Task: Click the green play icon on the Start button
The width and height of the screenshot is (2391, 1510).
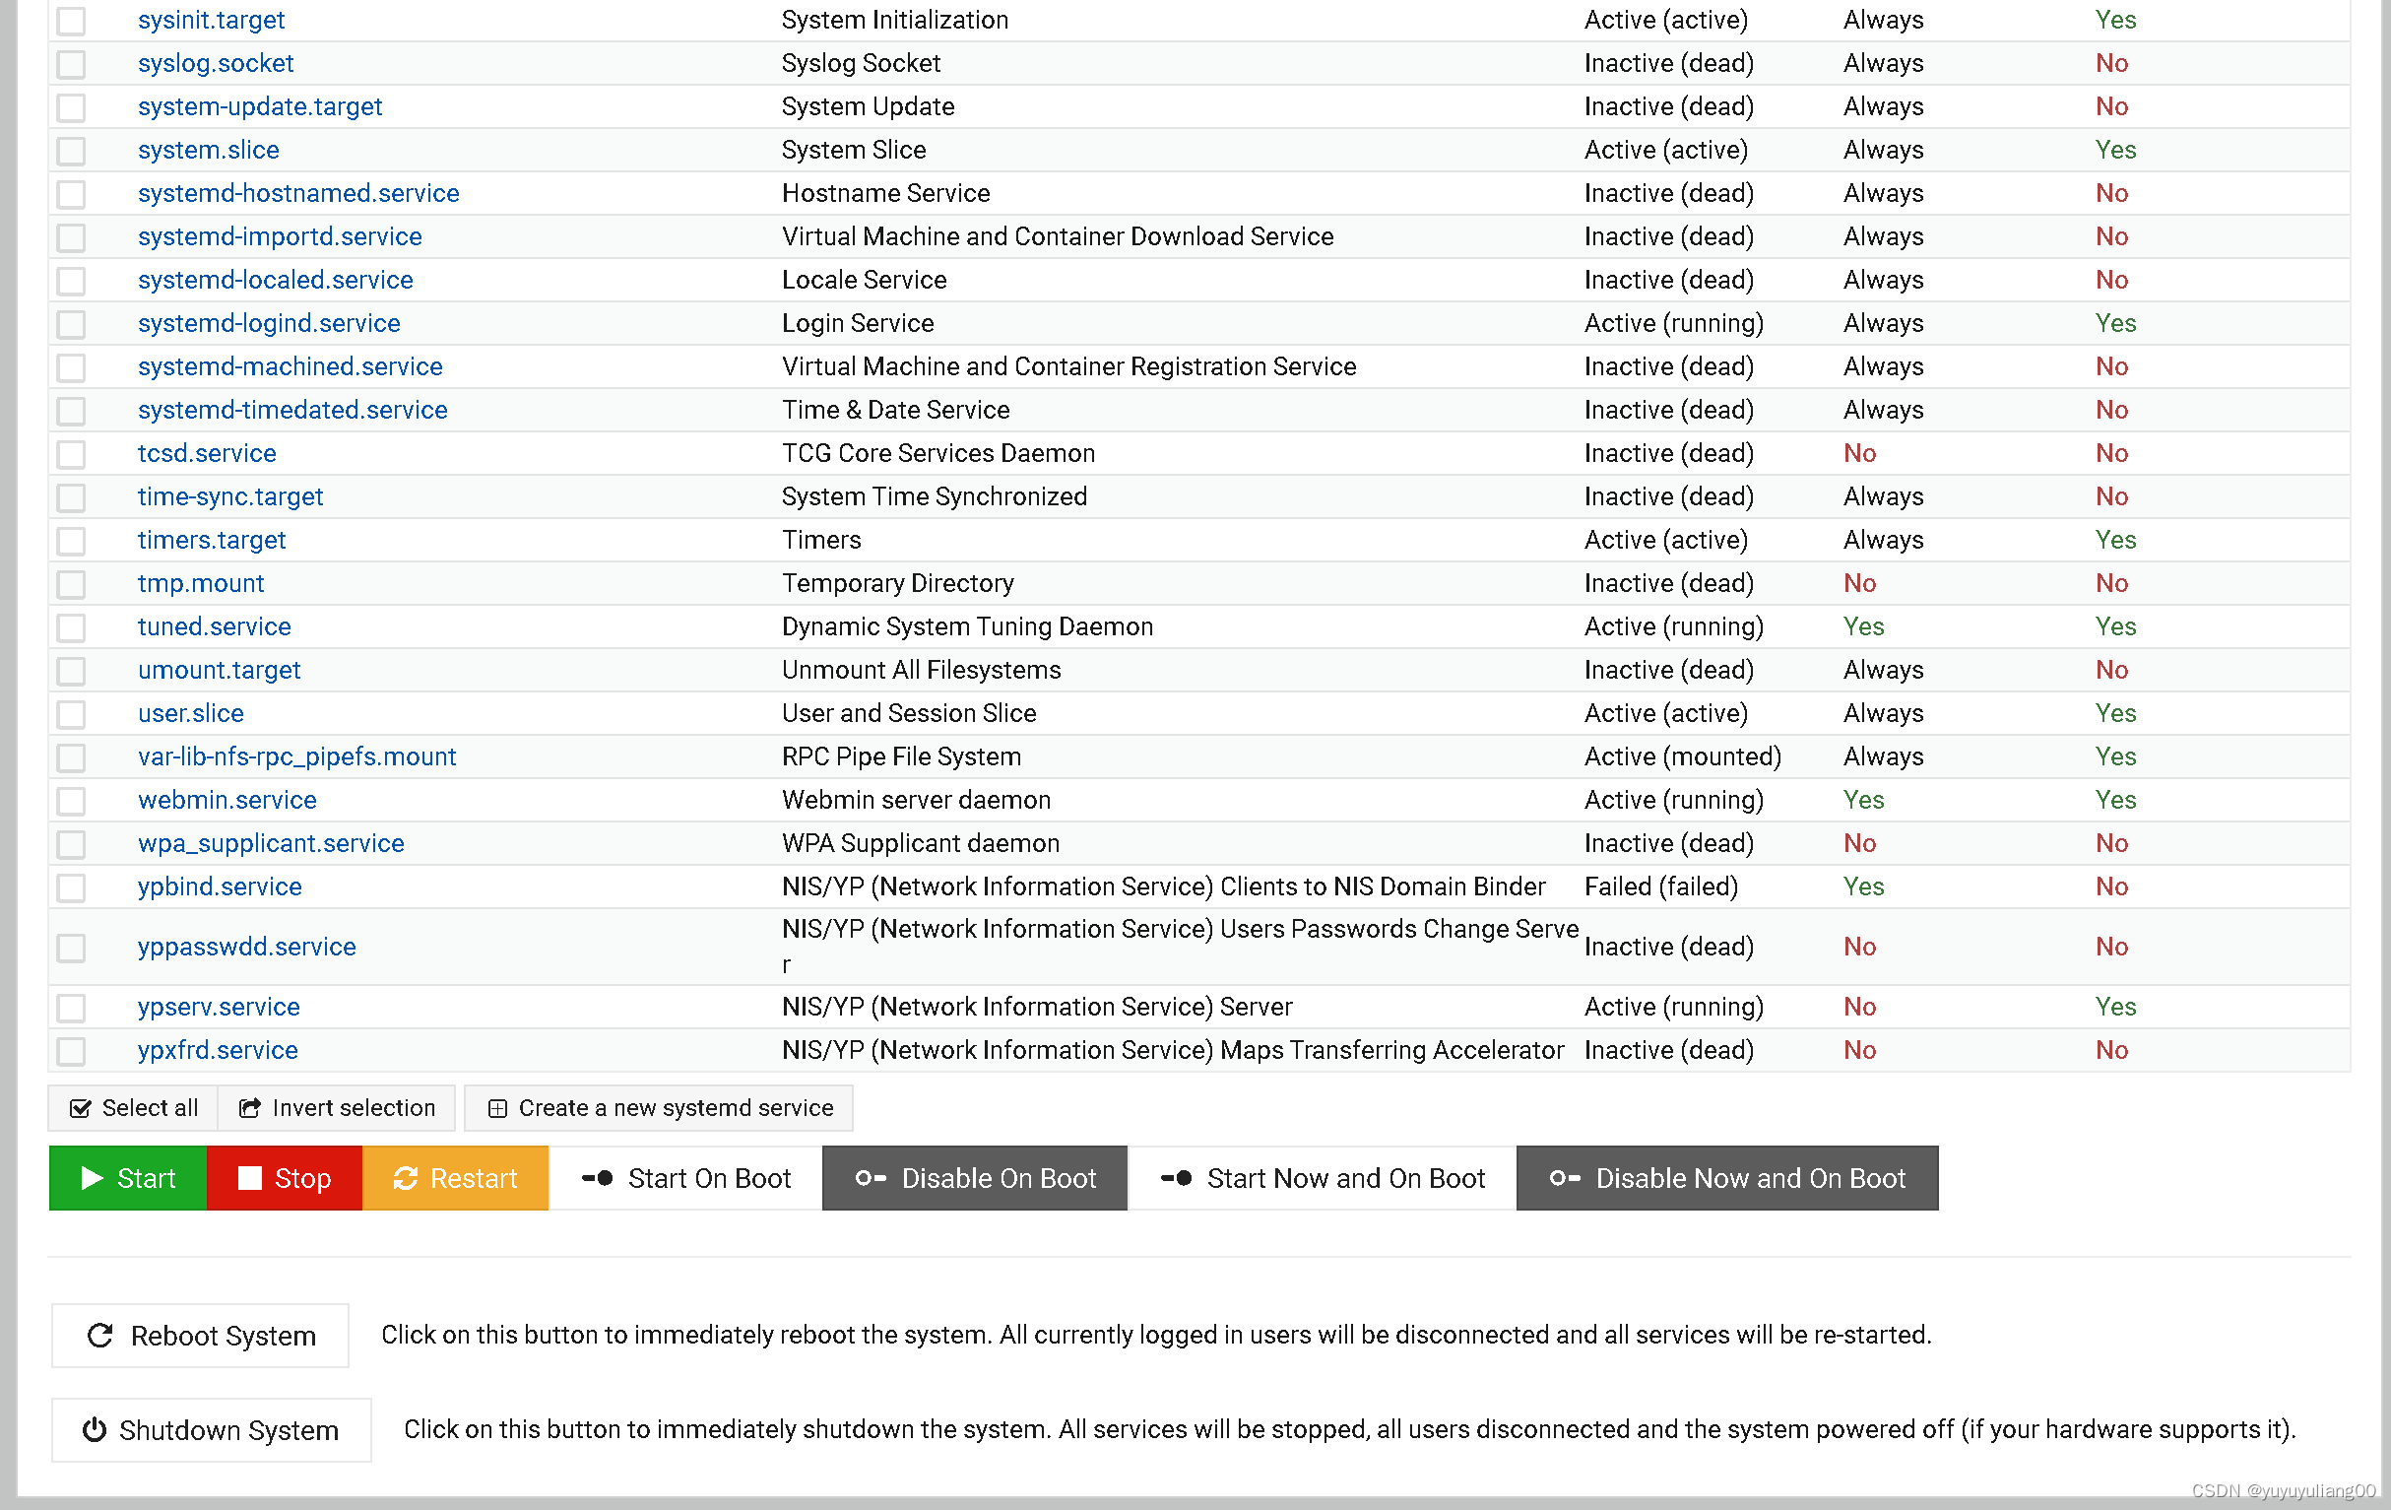Action: [95, 1178]
